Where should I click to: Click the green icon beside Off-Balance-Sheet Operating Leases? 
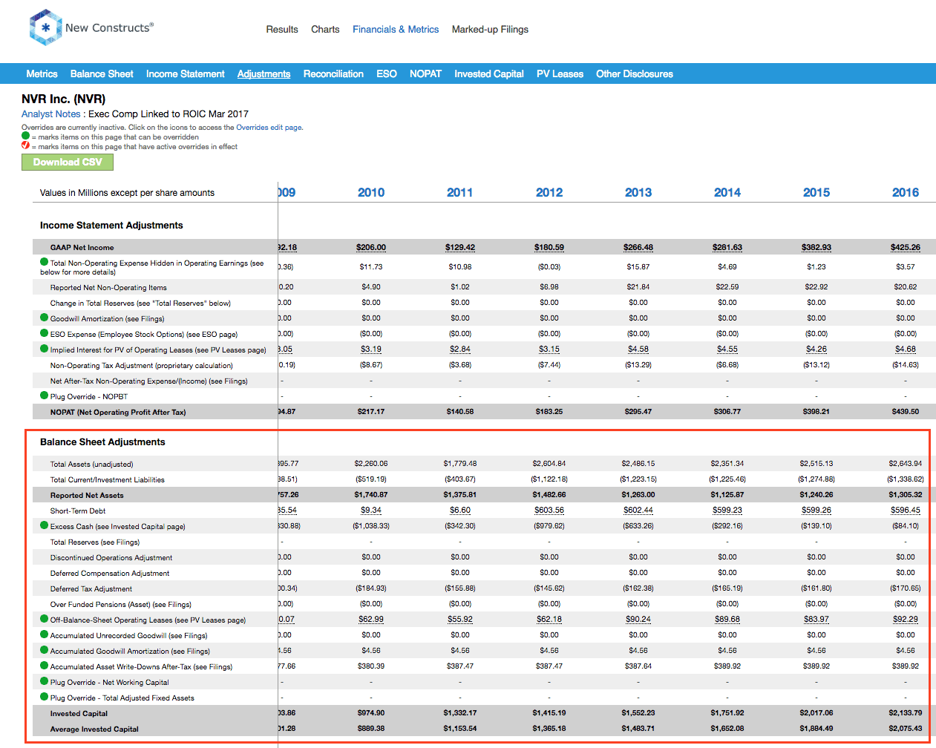[x=45, y=619]
